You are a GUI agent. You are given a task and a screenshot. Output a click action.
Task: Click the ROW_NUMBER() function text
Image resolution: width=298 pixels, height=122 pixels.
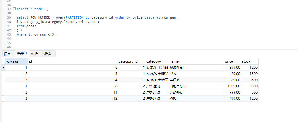42,17
